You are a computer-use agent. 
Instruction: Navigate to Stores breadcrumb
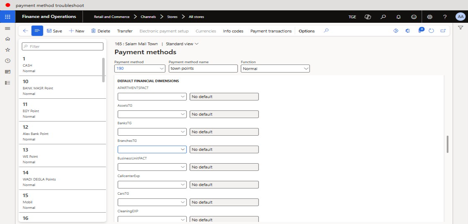[172, 17]
